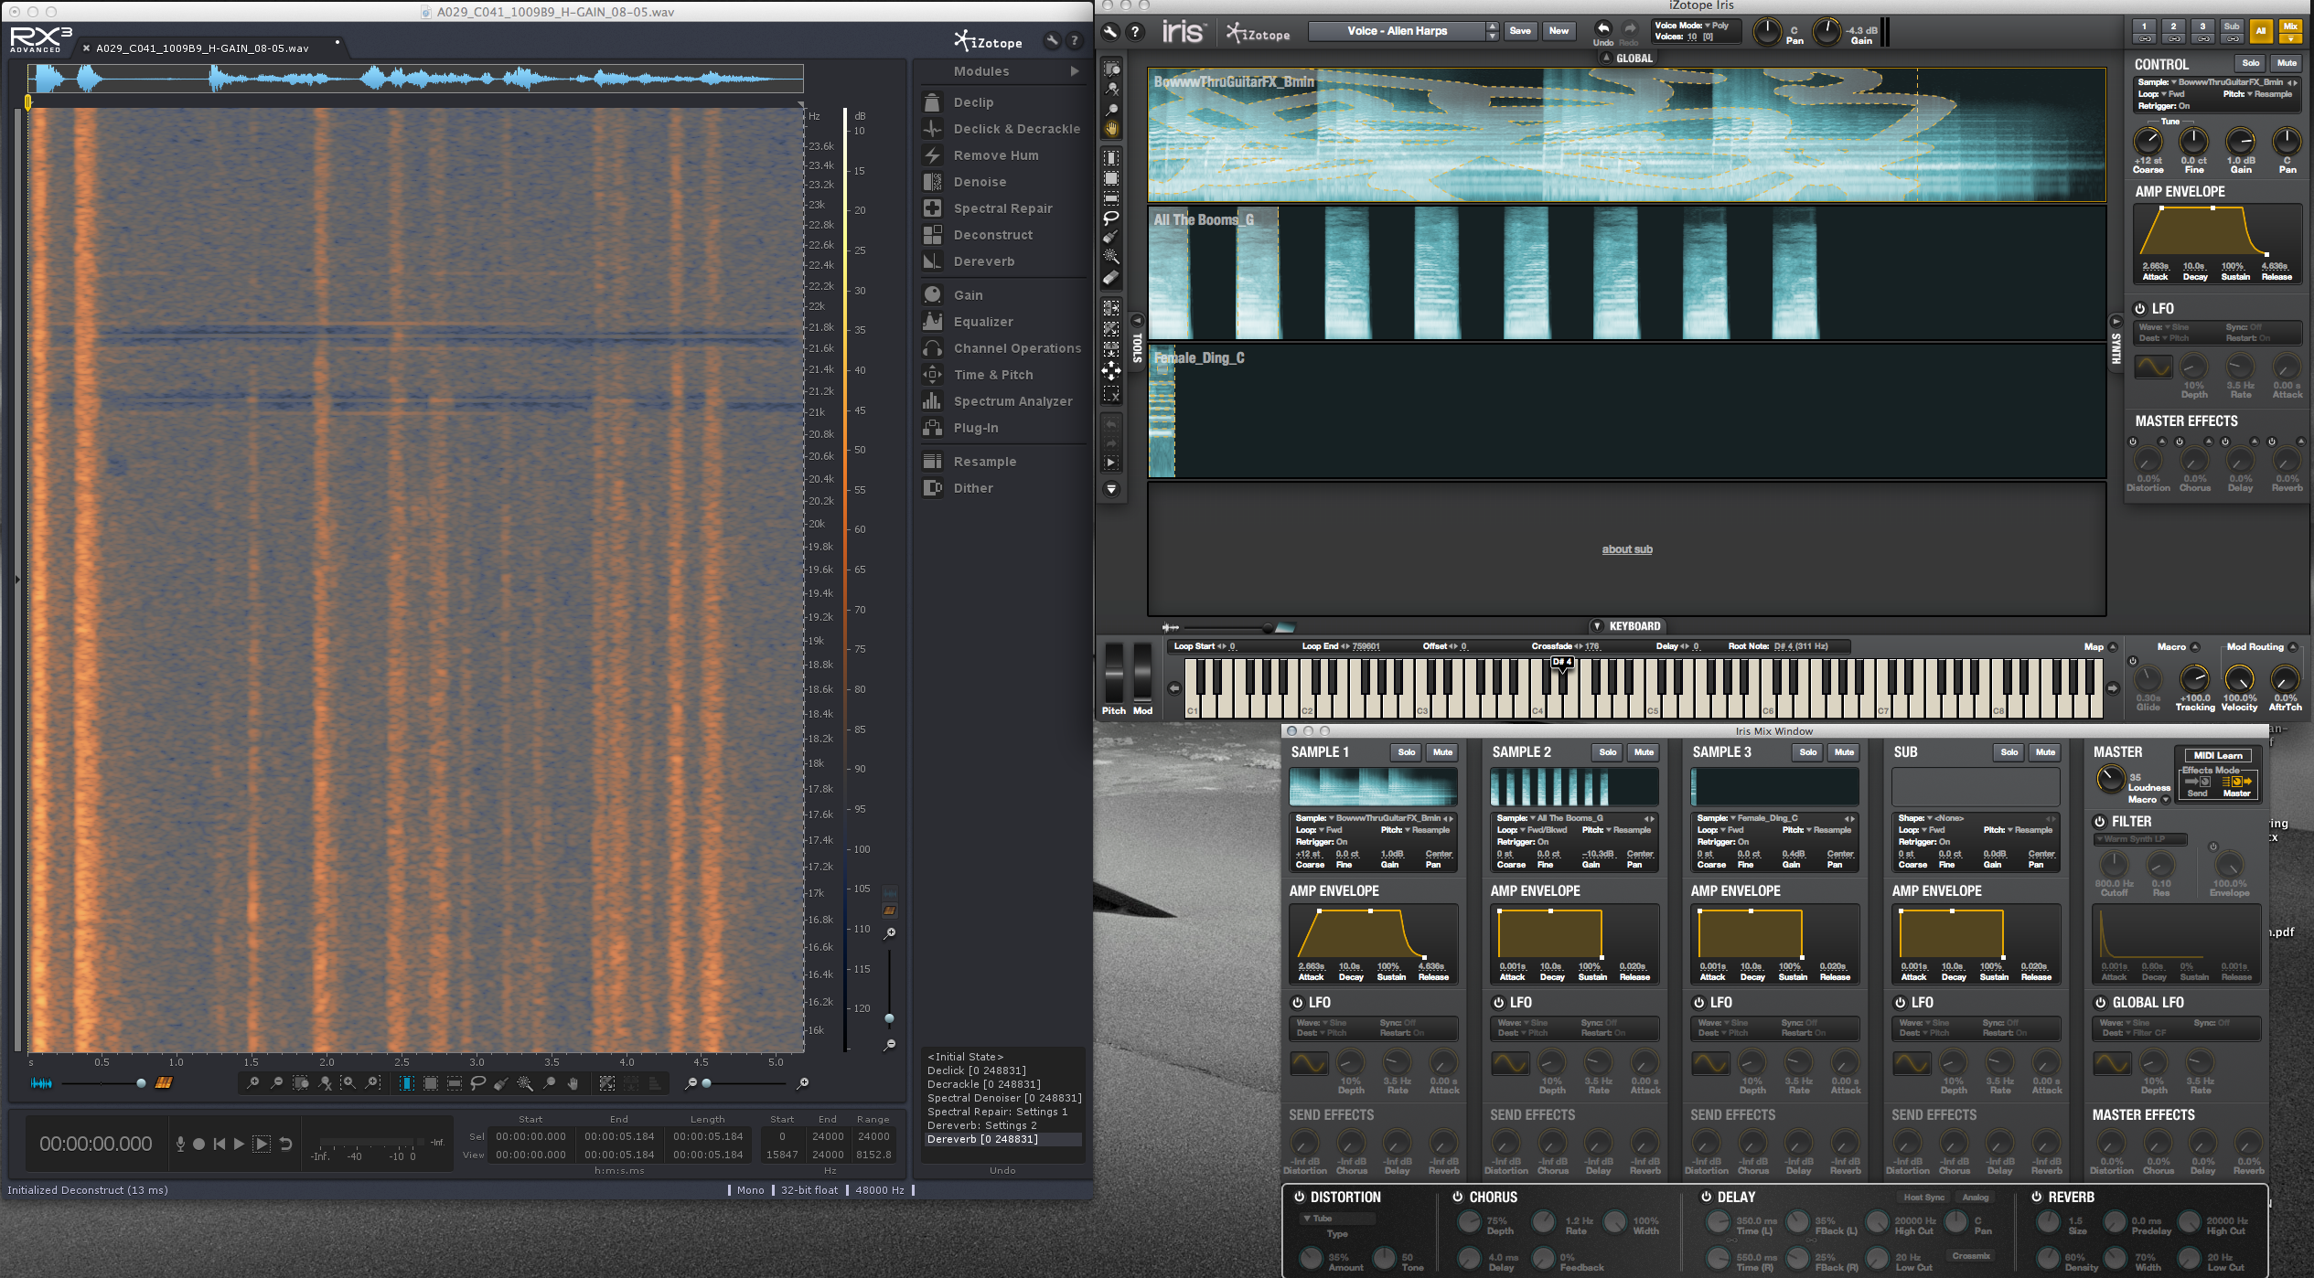Toggle Reverb power in effects panel
This screenshot has width=2314, height=1278.
point(2037,1197)
